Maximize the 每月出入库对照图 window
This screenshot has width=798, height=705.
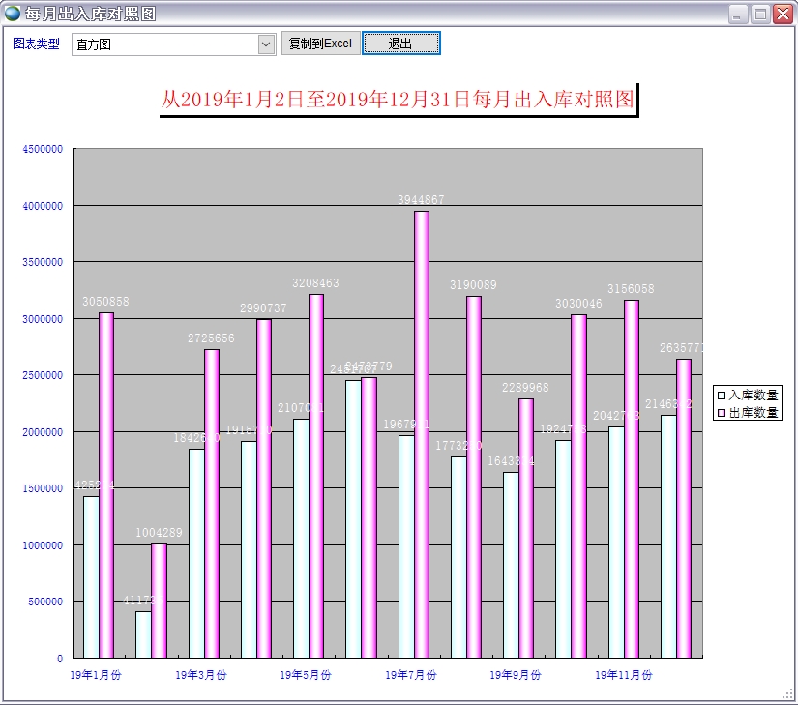tap(760, 15)
